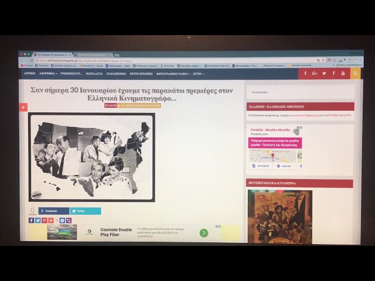The width and height of the screenshot is (375, 281).
Task: Click the map thumbnail in Parabita ad
Action: click(273, 156)
